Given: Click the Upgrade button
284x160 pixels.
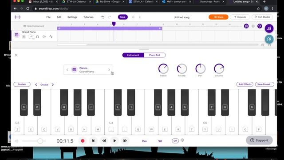Looking at the screenshot, I should (x=240, y=17).
